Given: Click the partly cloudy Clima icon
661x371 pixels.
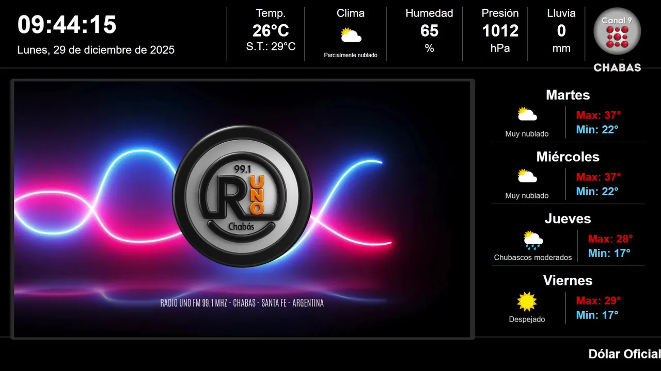Looking at the screenshot, I should (x=351, y=35).
